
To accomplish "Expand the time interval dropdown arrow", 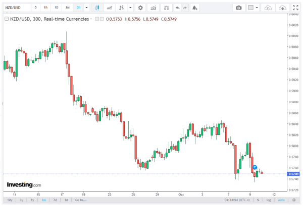I will pos(87,8).
